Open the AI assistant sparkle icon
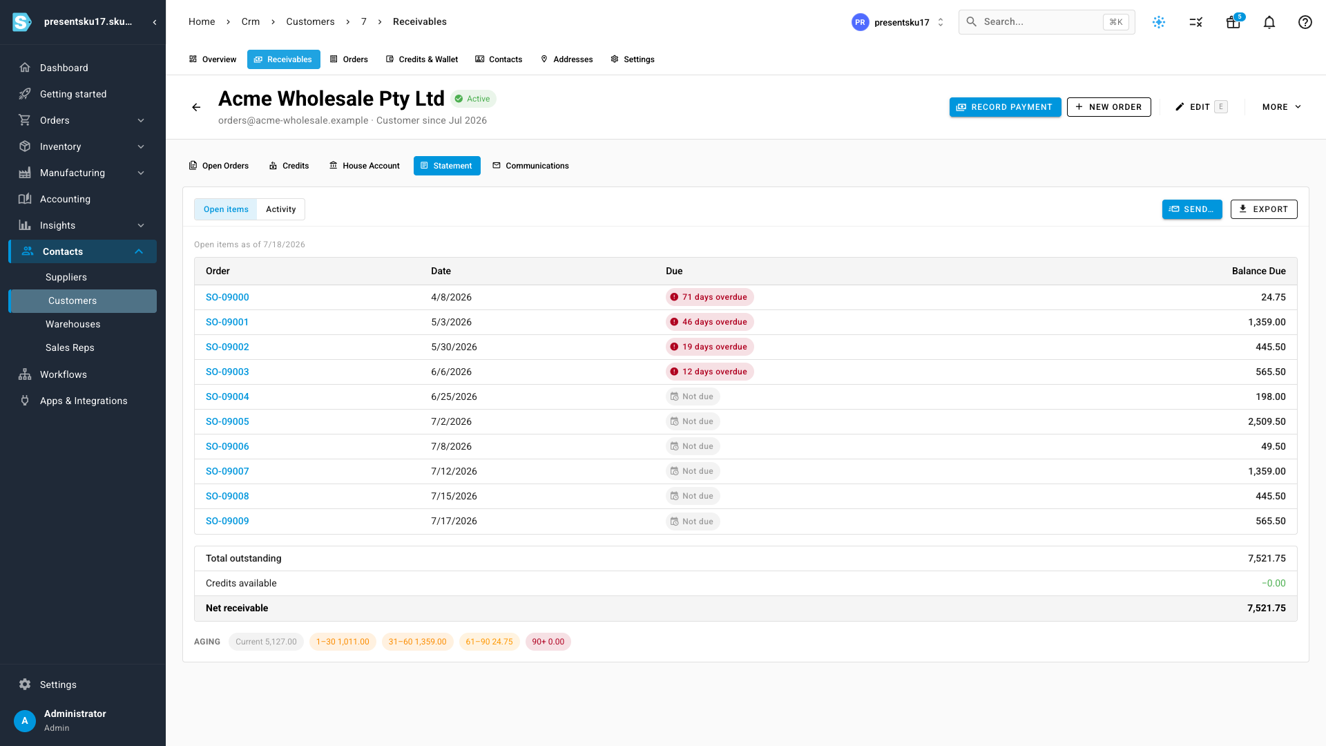 [x=1159, y=22]
